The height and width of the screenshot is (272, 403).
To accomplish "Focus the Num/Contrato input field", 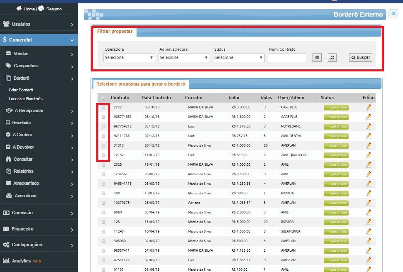I will tap(287, 58).
